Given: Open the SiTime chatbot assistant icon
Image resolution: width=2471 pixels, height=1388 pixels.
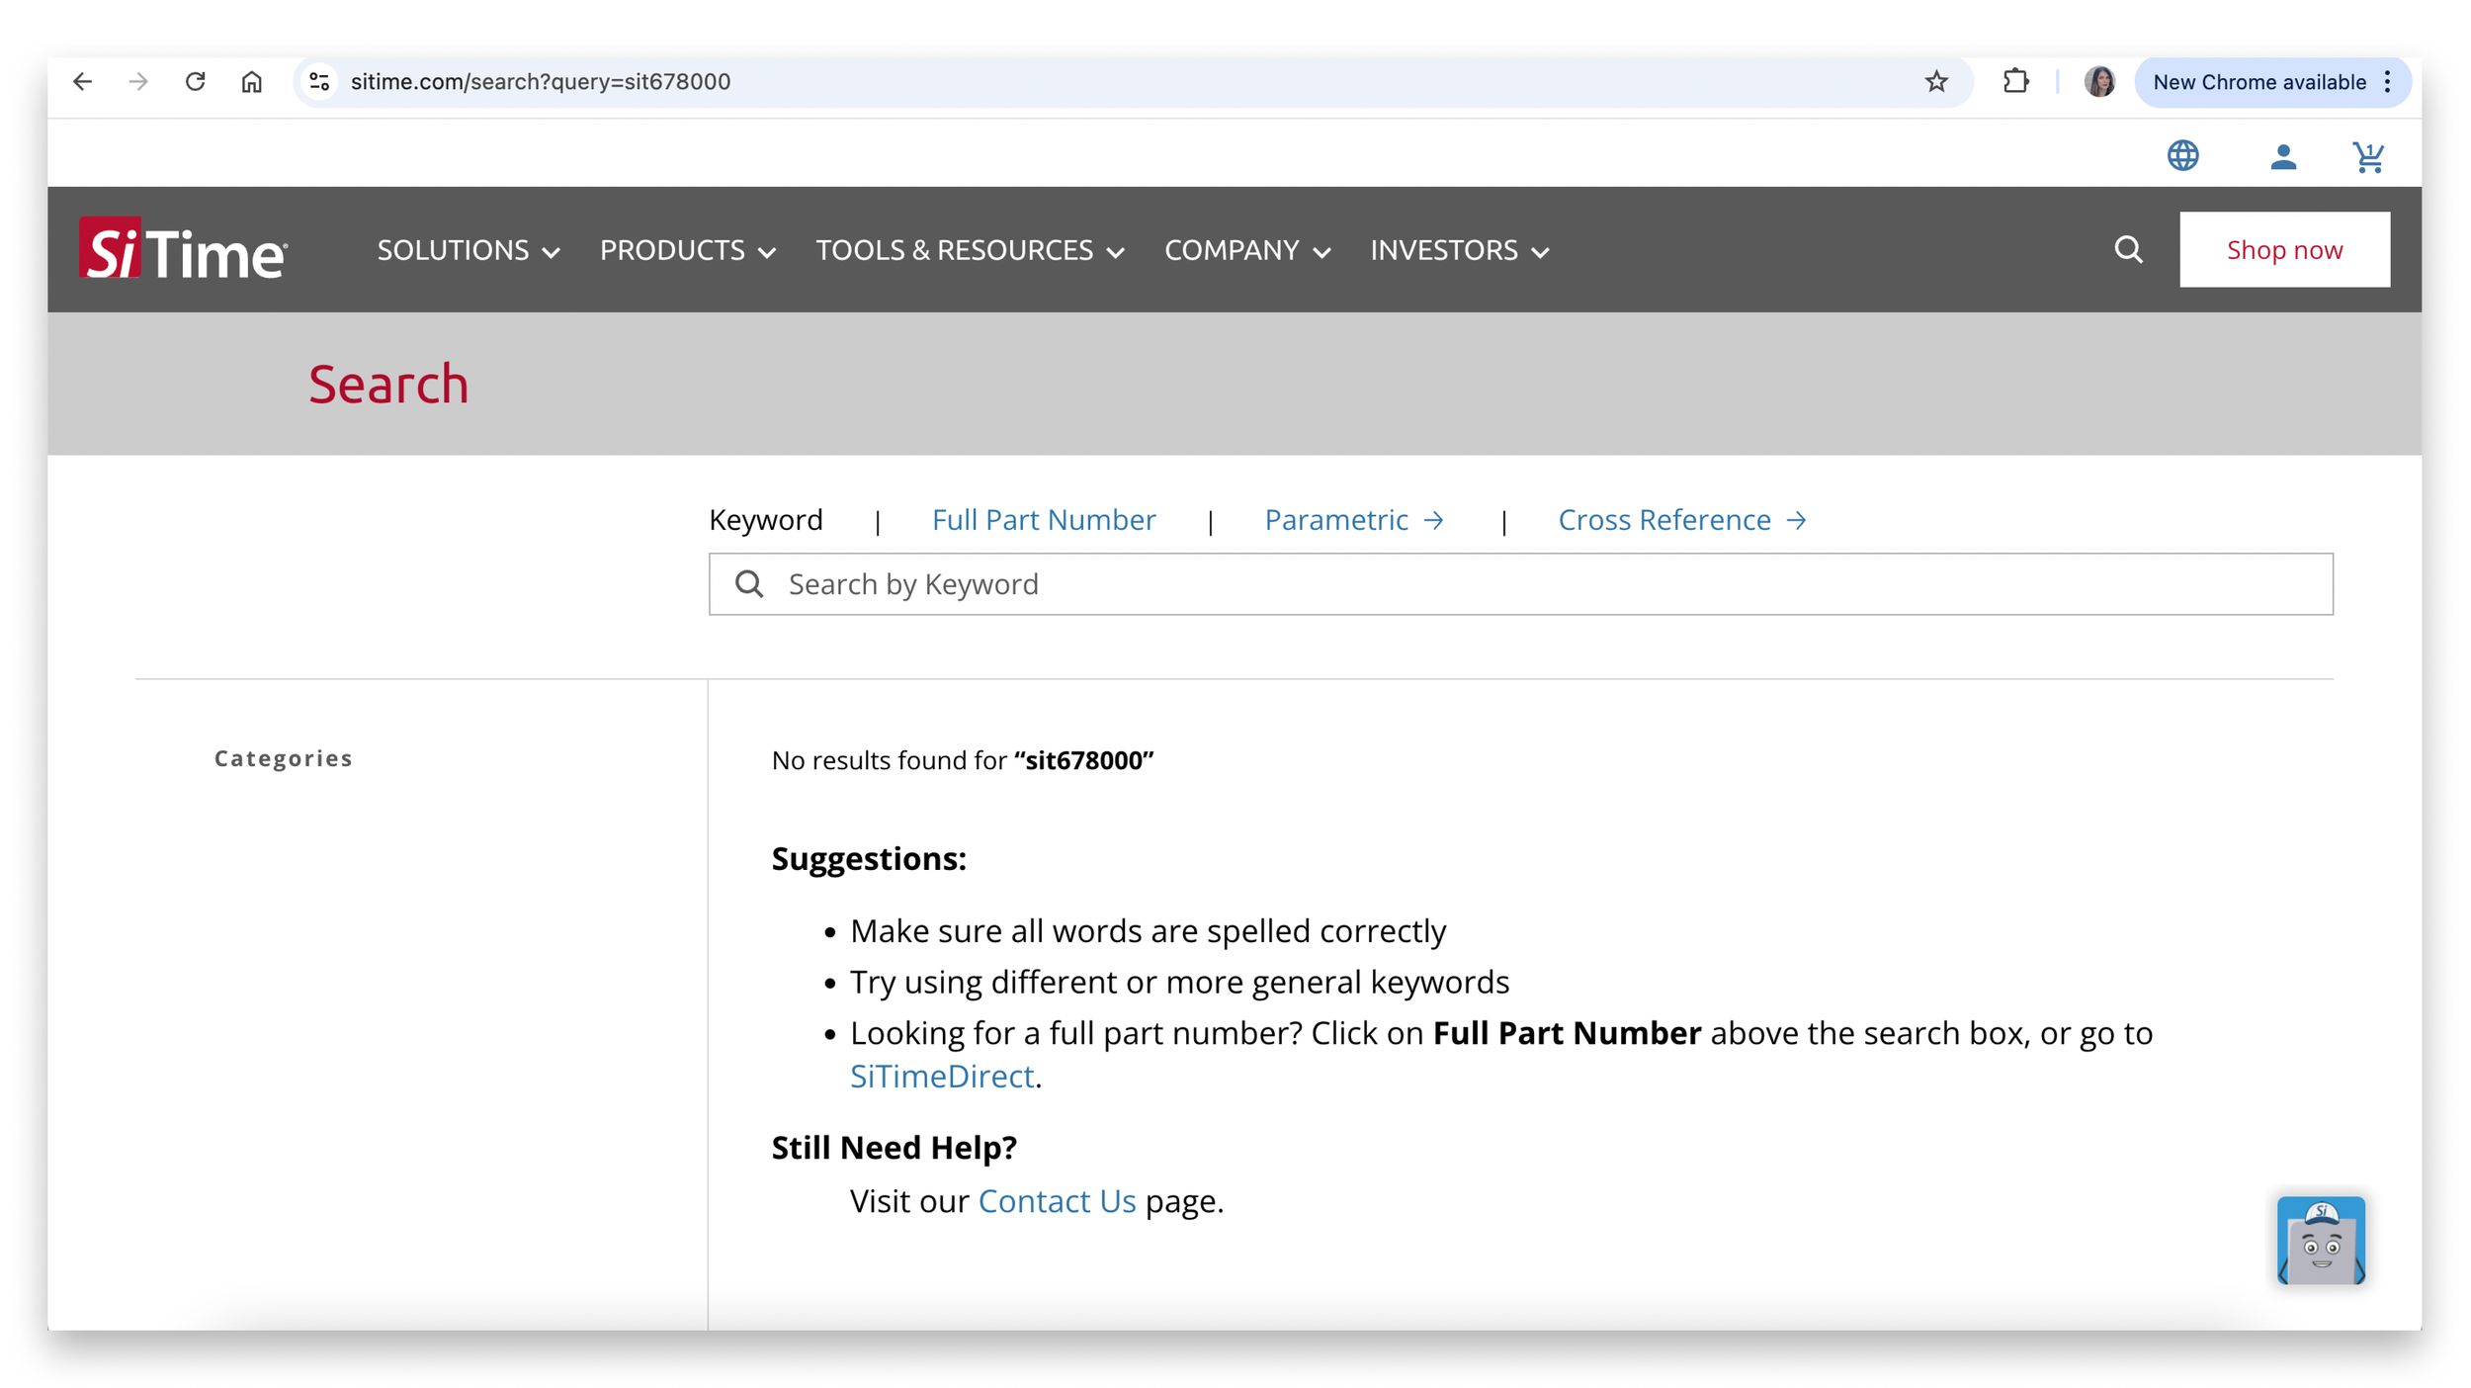Looking at the screenshot, I should pyautogui.click(x=2320, y=1240).
